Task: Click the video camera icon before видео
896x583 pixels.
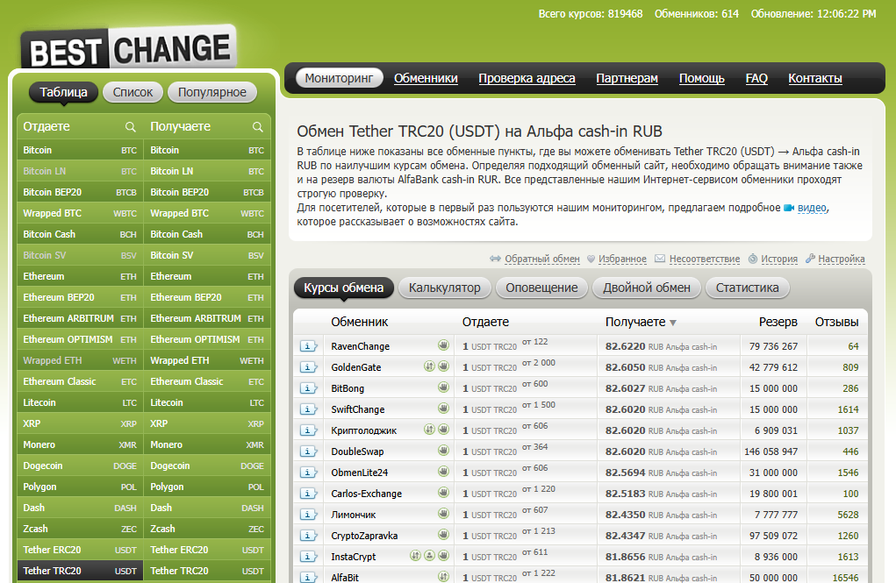Action: click(789, 208)
